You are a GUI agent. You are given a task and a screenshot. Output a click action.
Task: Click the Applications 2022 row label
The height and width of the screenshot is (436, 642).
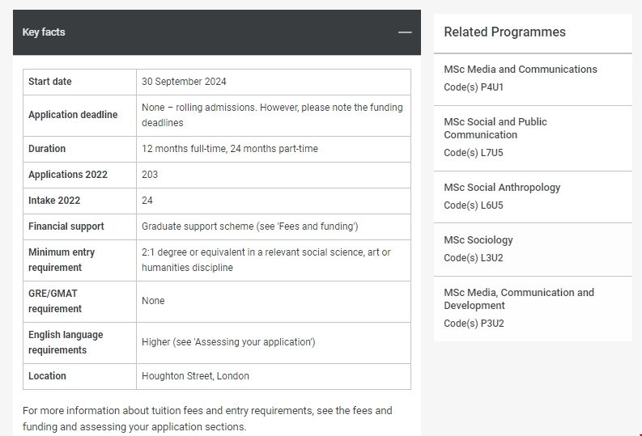(68, 175)
